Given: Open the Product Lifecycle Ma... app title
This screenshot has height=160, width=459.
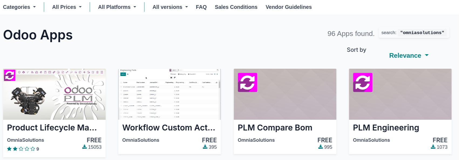Looking at the screenshot, I should 52,128.
